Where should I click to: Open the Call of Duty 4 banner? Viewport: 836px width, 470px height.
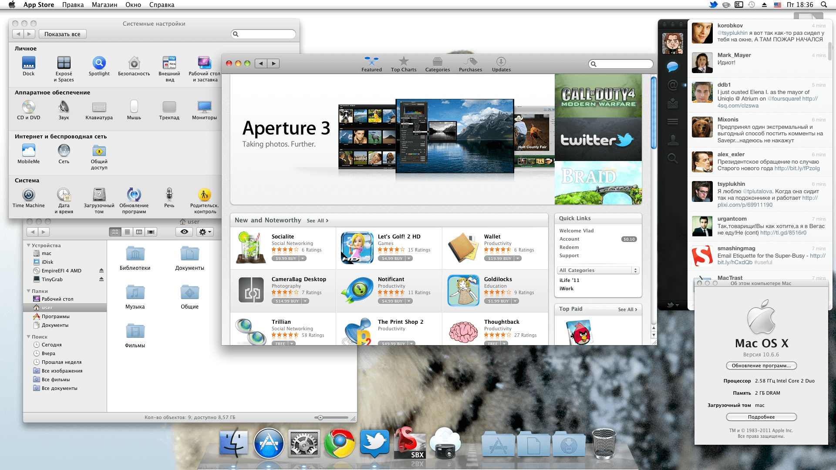pos(598,96)
